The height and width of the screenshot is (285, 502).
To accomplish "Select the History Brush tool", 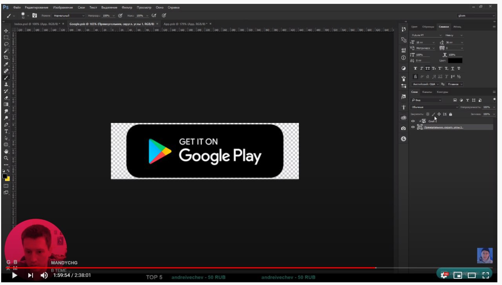I will pyautogui.click(x=6, y=91).
